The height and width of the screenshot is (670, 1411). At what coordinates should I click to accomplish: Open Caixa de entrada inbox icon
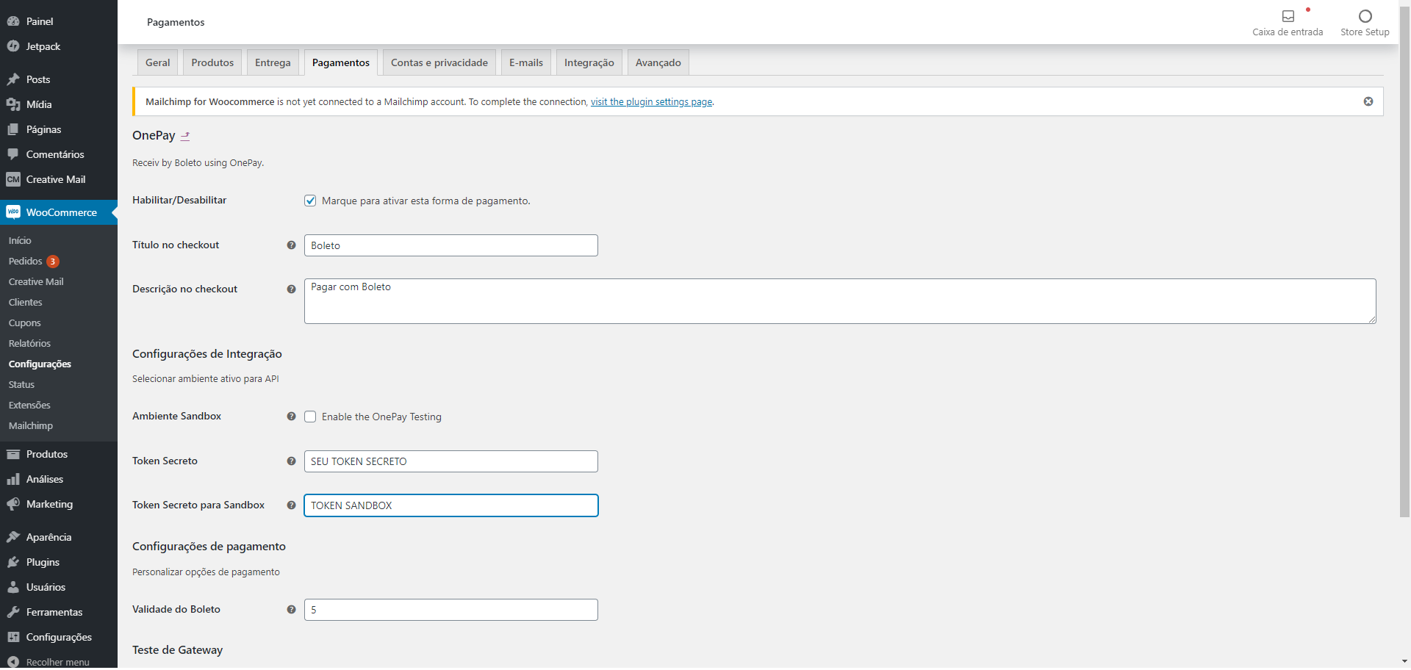coord(1288,16)
